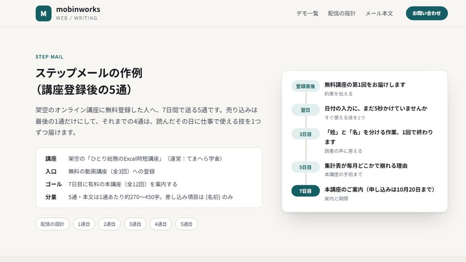The width and height of the screenshot is (466, 262).
Task: Jump to the 1通目 pill
Action: 84,224
